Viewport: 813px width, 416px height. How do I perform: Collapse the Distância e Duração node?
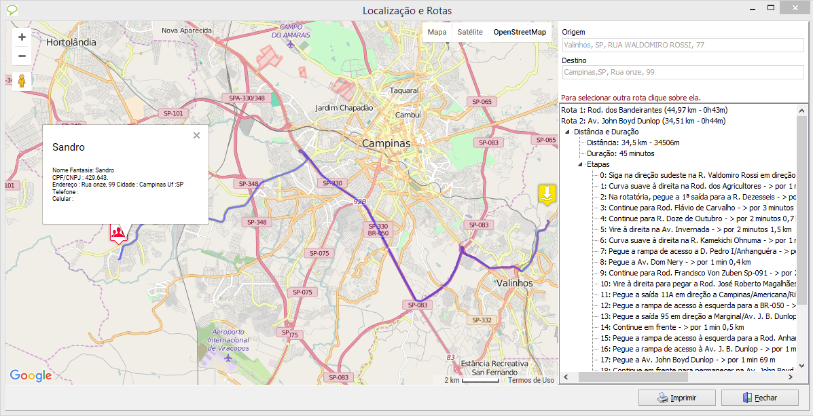568,132
